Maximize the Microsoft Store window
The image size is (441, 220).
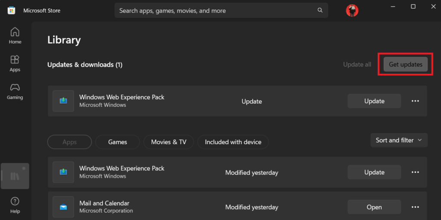coord(413,6)
